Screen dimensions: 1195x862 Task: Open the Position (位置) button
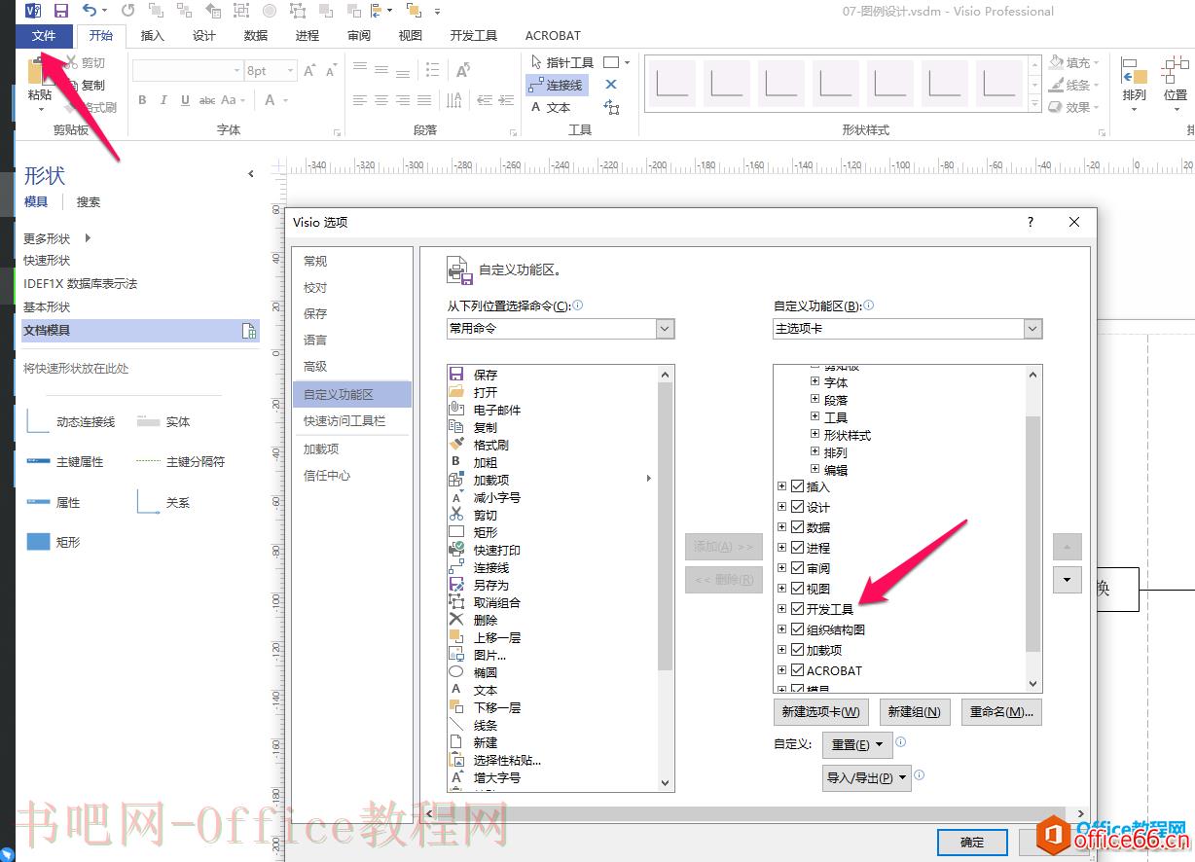click(x=1176, y=84)
